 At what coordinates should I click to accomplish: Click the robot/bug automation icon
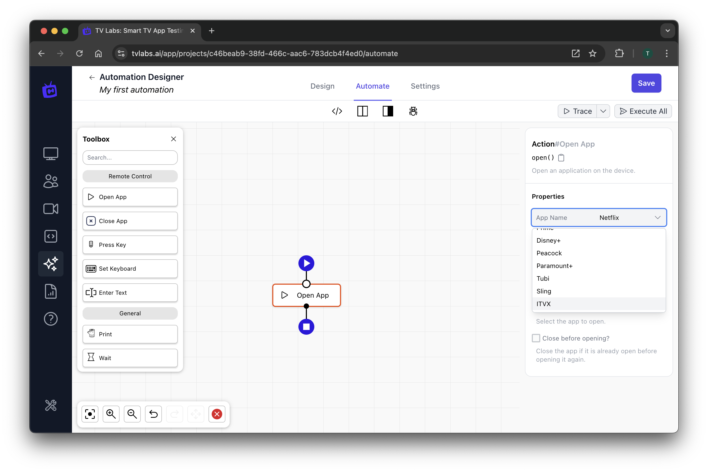point(414,111)
